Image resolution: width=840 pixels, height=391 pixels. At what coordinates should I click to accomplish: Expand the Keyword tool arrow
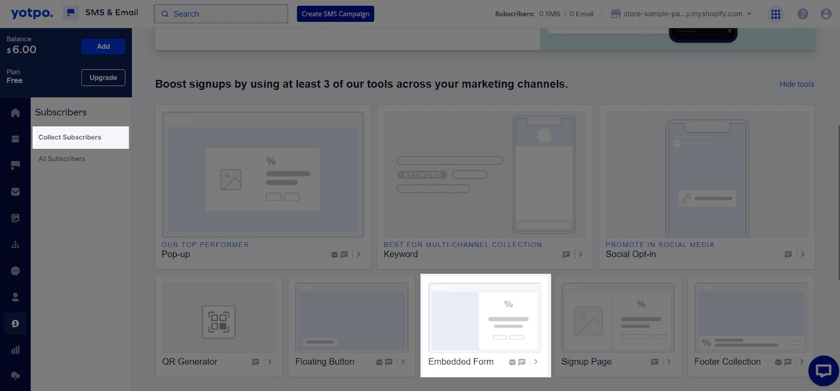click(x=581, y=254)
